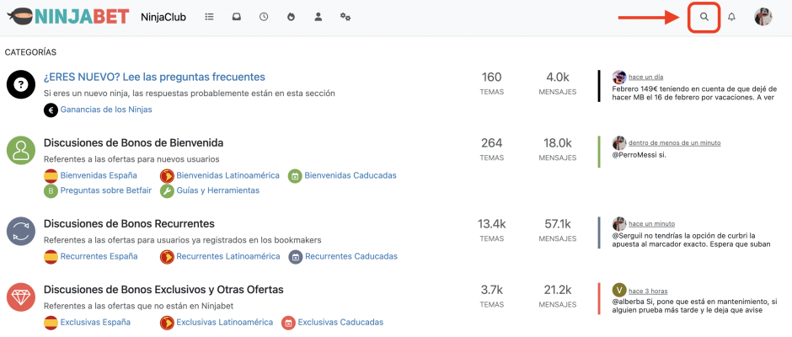The width and height of the screenshot is (792, 337).
Task: Click the diamond Bonos Exclusivos category icon
Action: (21, 297)
